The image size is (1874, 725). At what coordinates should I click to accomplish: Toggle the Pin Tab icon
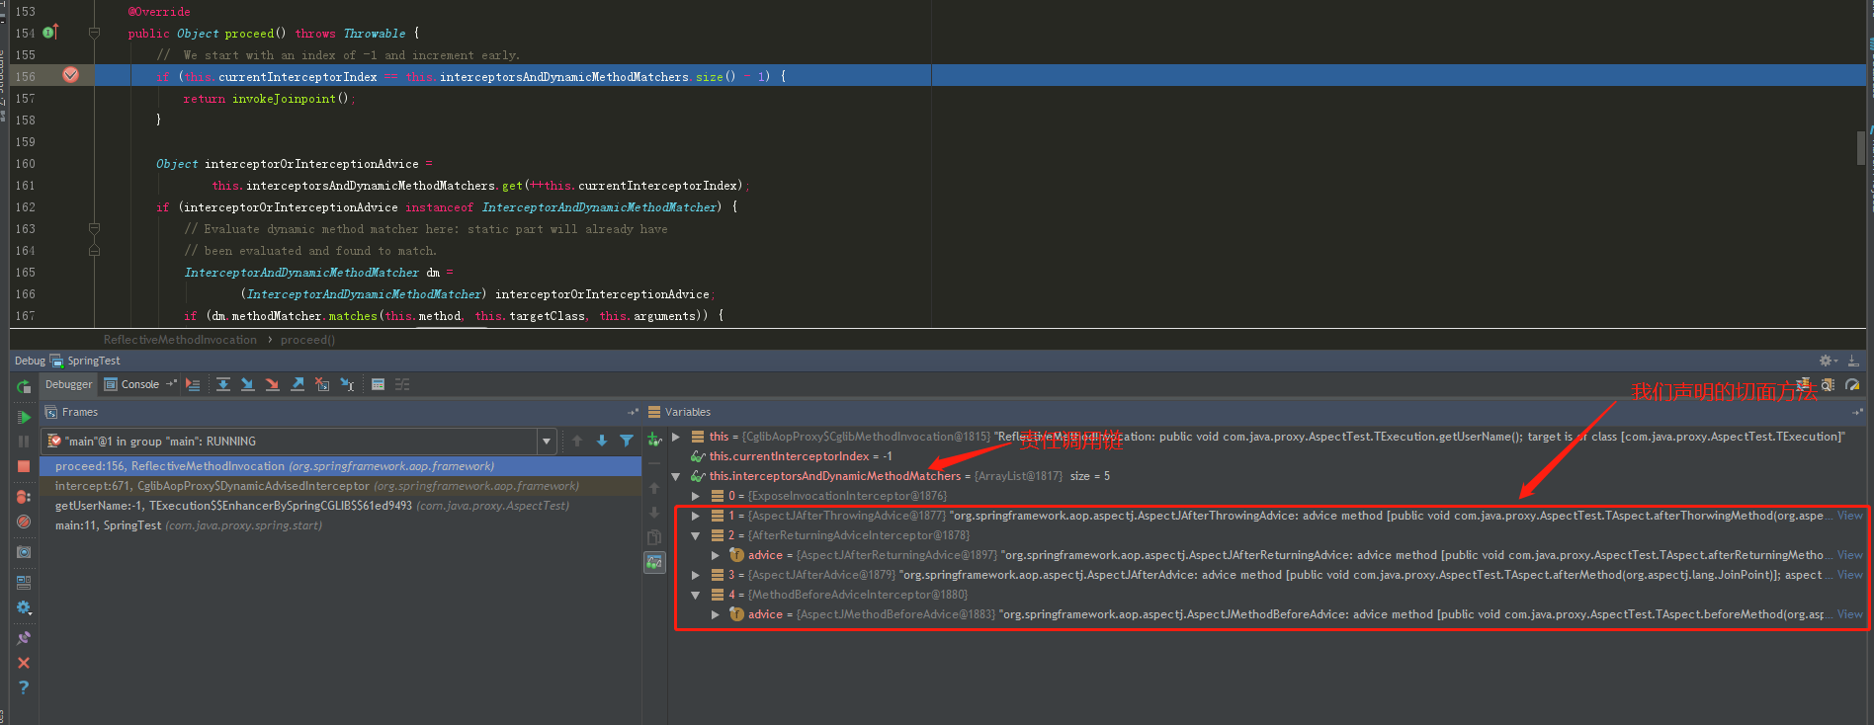pyautogui.click(x=24, y=638)
